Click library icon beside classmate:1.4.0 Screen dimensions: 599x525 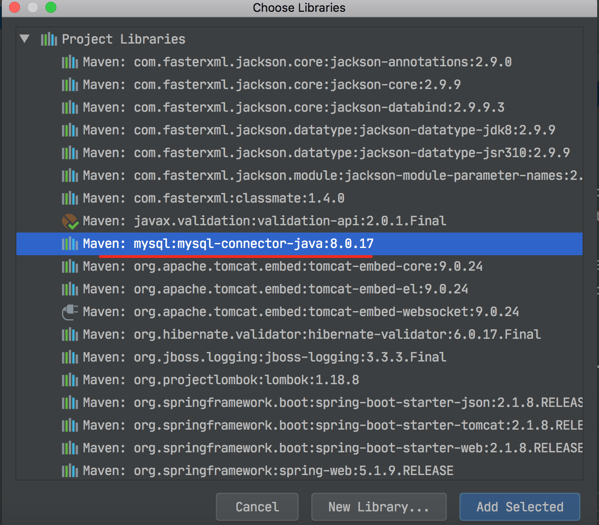(x=70, y=198)
